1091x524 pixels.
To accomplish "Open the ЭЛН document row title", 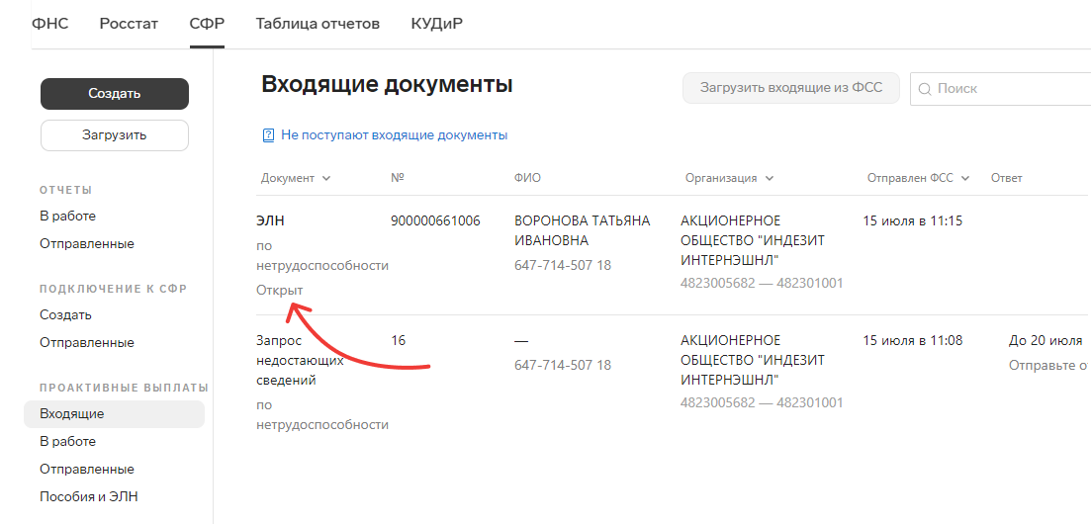I will [270, 221].
